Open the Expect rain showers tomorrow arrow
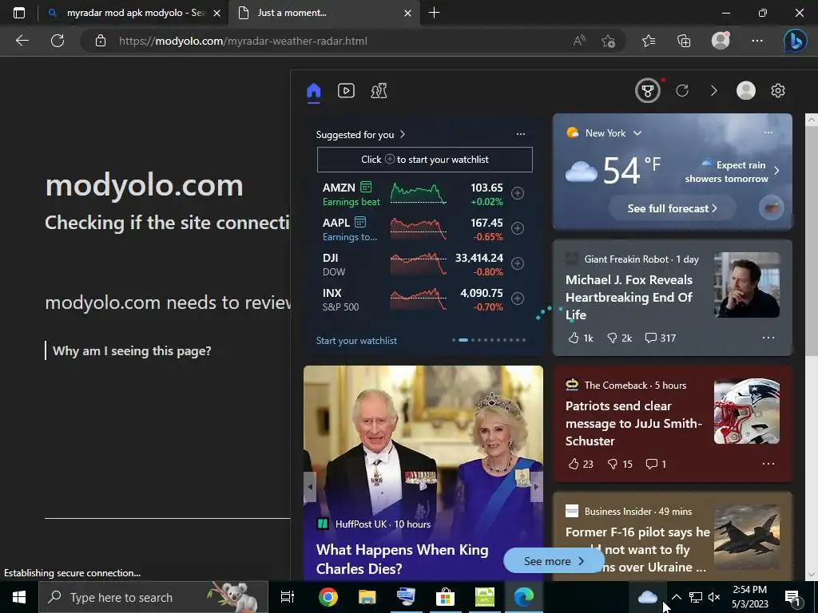 coord(776,171)
